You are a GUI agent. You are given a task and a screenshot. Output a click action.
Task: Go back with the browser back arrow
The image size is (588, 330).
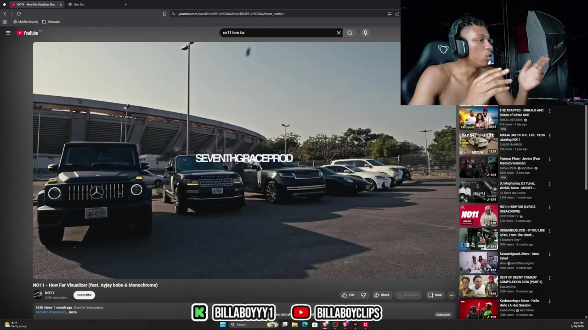[5, 14]
